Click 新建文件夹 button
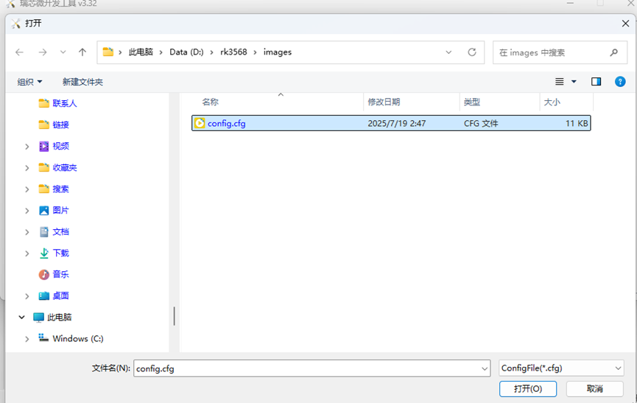 pos(82,82)
